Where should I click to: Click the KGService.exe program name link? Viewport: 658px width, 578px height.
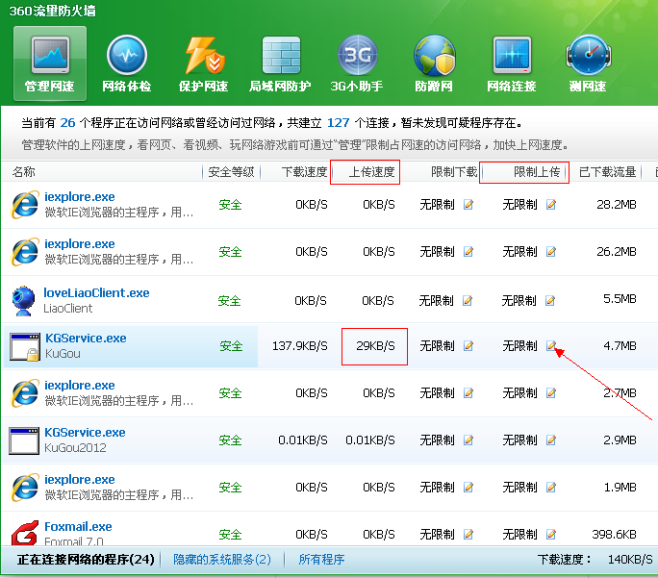[86, 339]
